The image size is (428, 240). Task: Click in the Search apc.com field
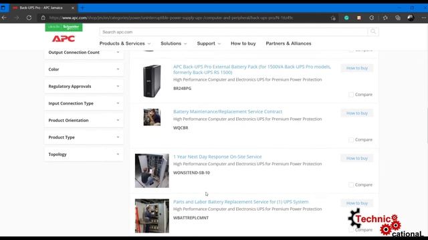233,32
